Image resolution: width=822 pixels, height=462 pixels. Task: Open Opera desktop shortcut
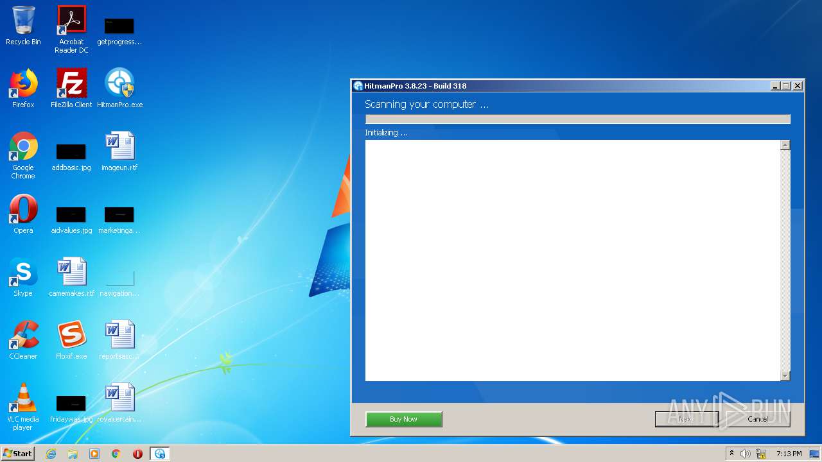pyautogui.click(x=23, y=214)
